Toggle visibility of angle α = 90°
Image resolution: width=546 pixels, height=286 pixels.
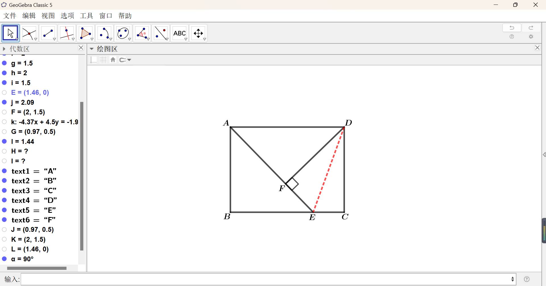point(5,259)
